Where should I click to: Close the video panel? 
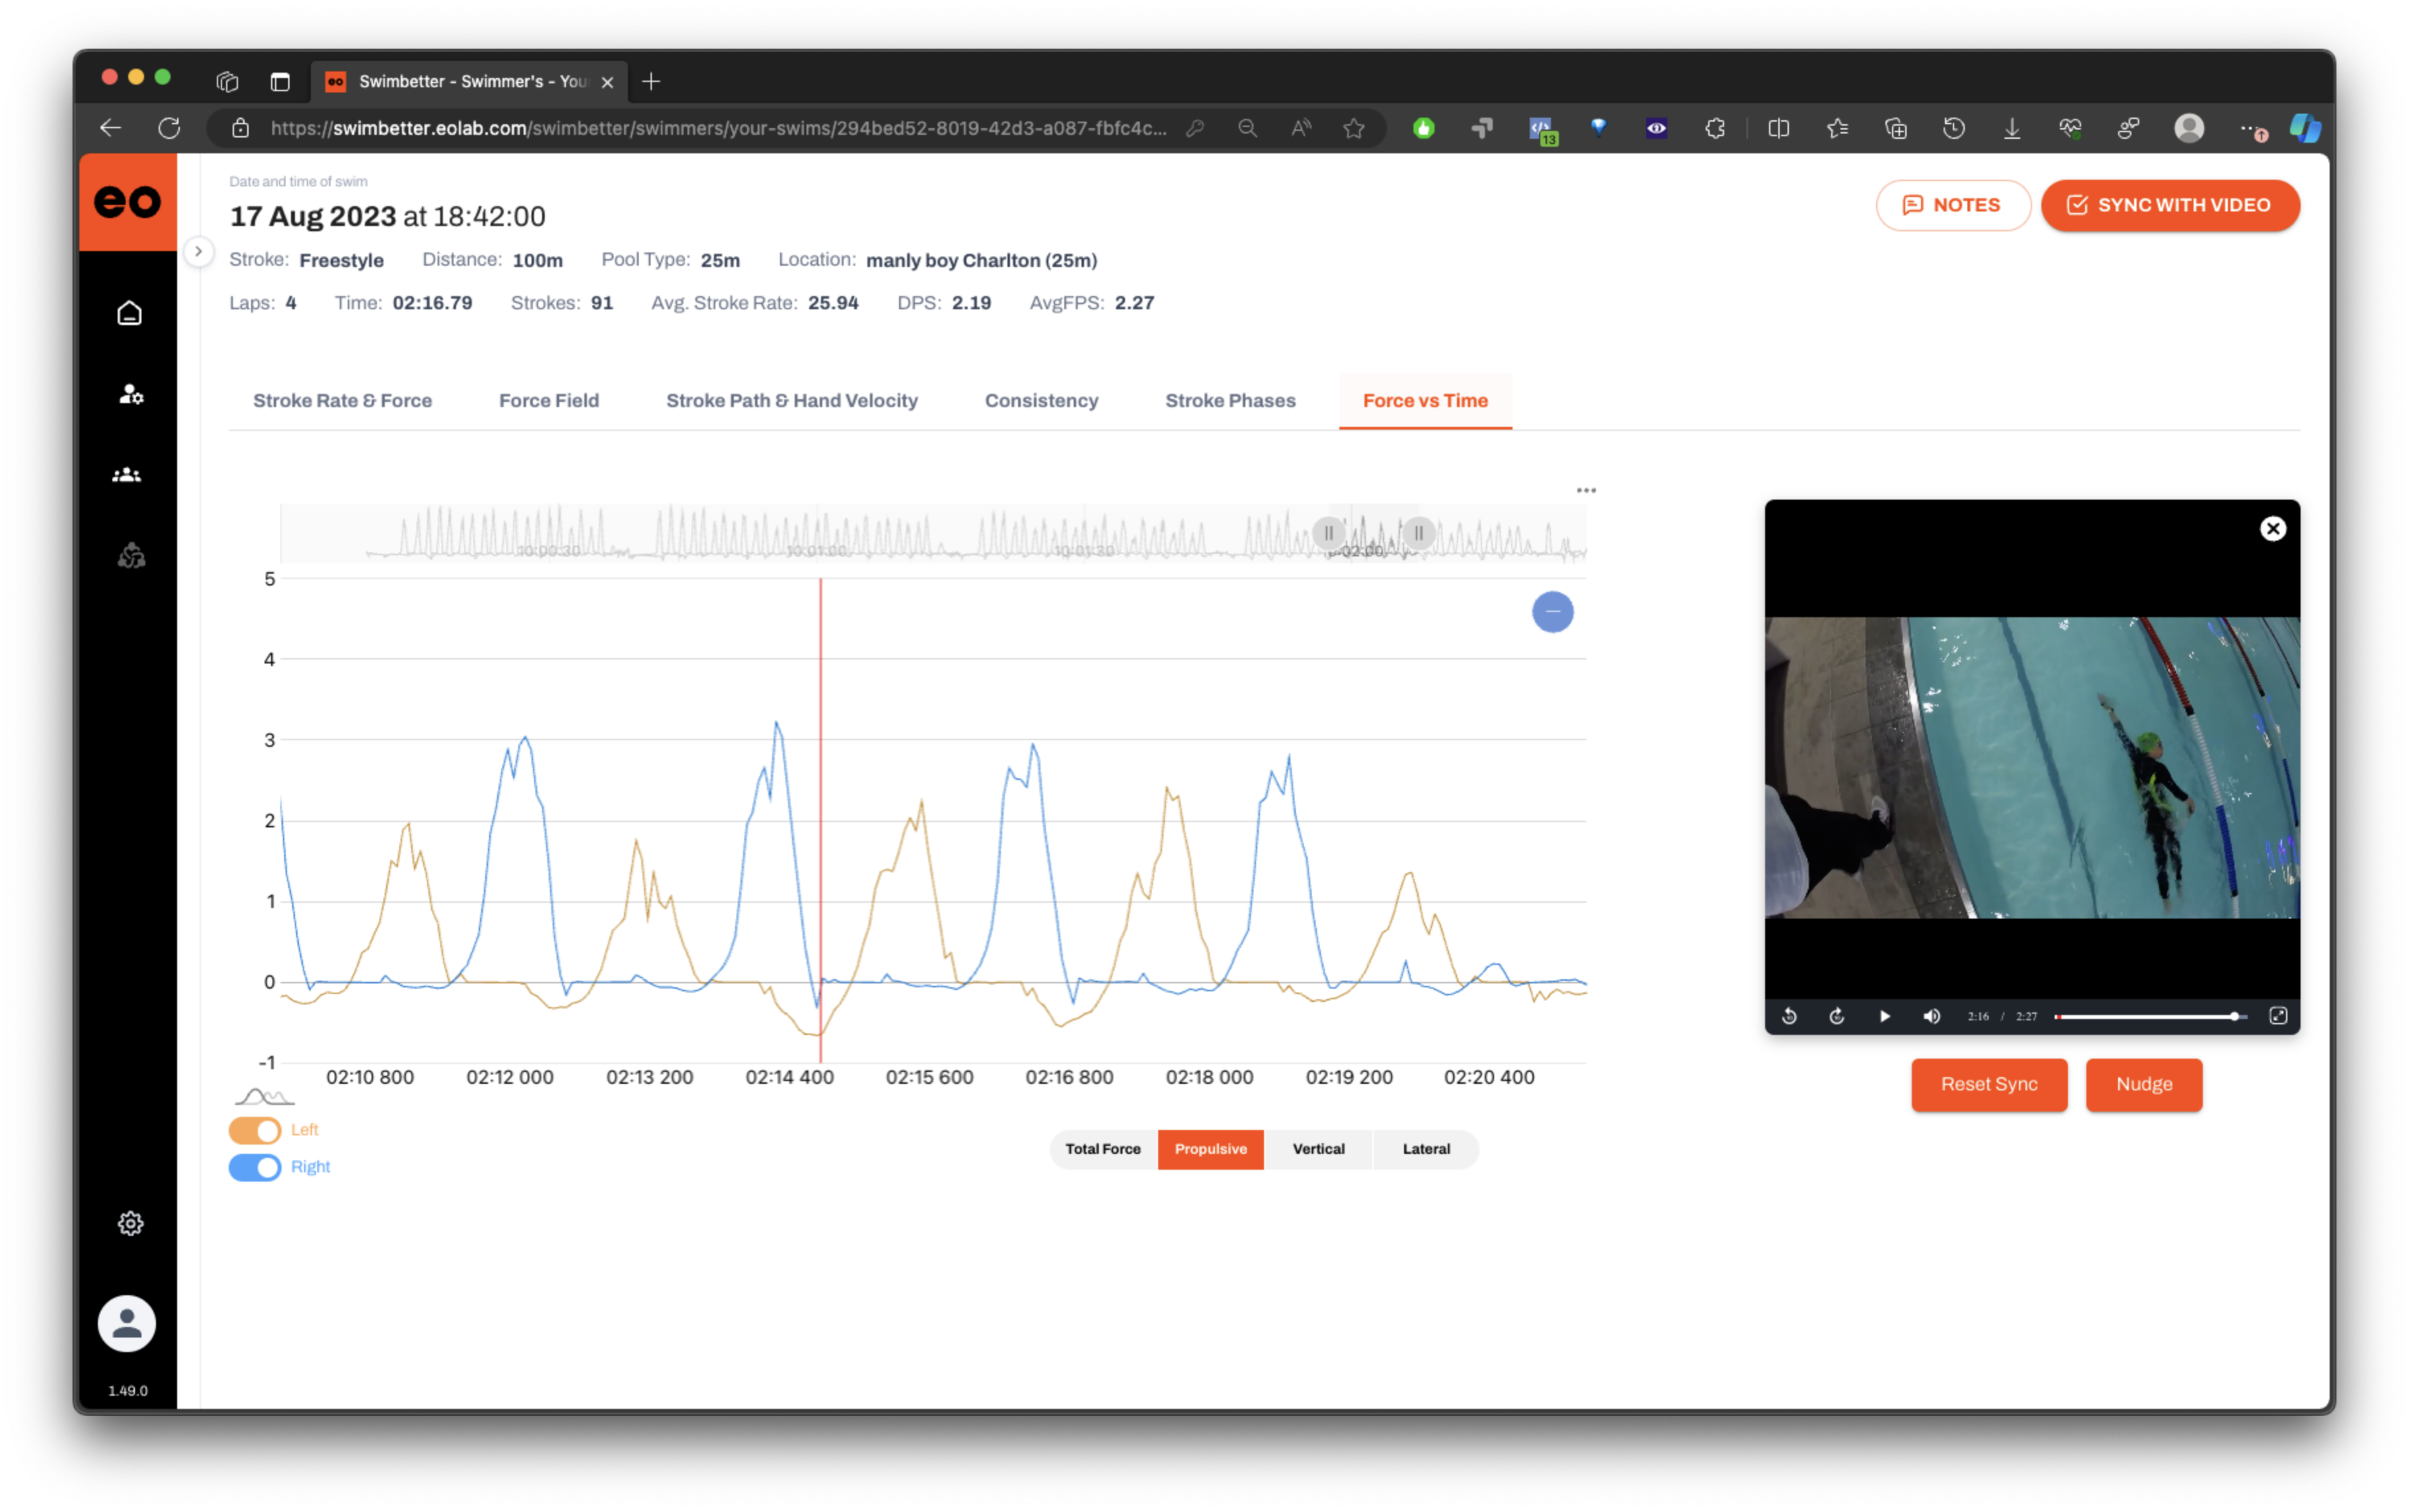2273,529
